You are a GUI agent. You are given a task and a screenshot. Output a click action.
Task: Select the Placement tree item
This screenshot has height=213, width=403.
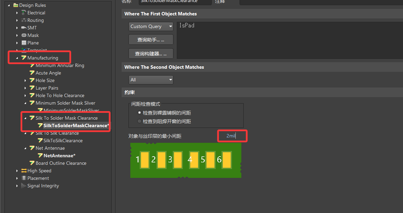point(38,178)
